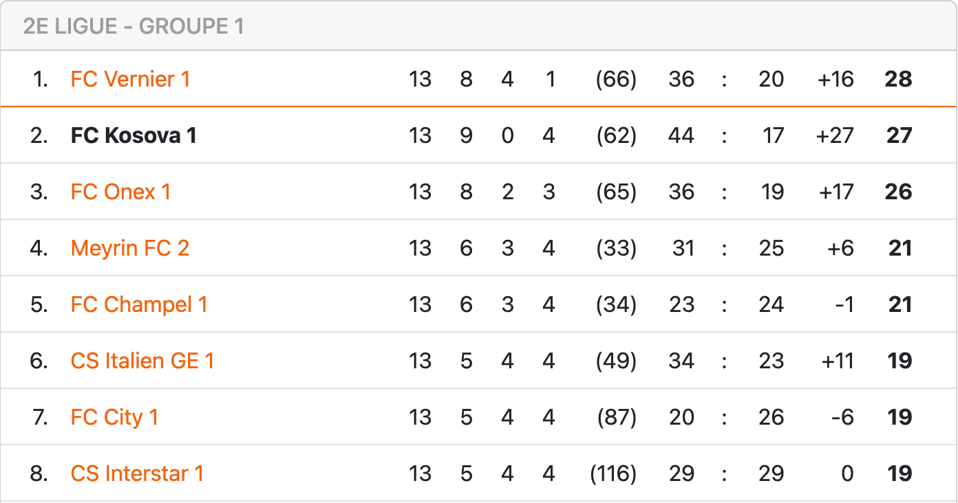This screenshot has height=503, width=958.
Task: Click the CS Interstar 1 link
Action: click(137, 473)
